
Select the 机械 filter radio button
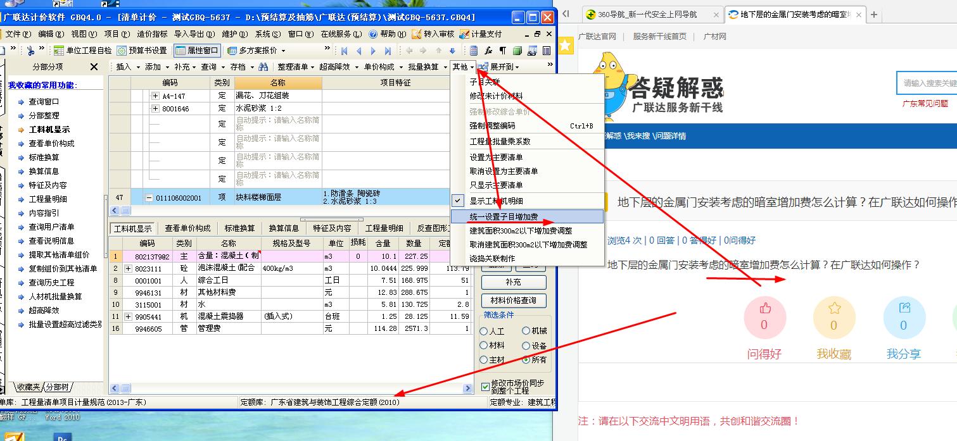tap(526, 331)
